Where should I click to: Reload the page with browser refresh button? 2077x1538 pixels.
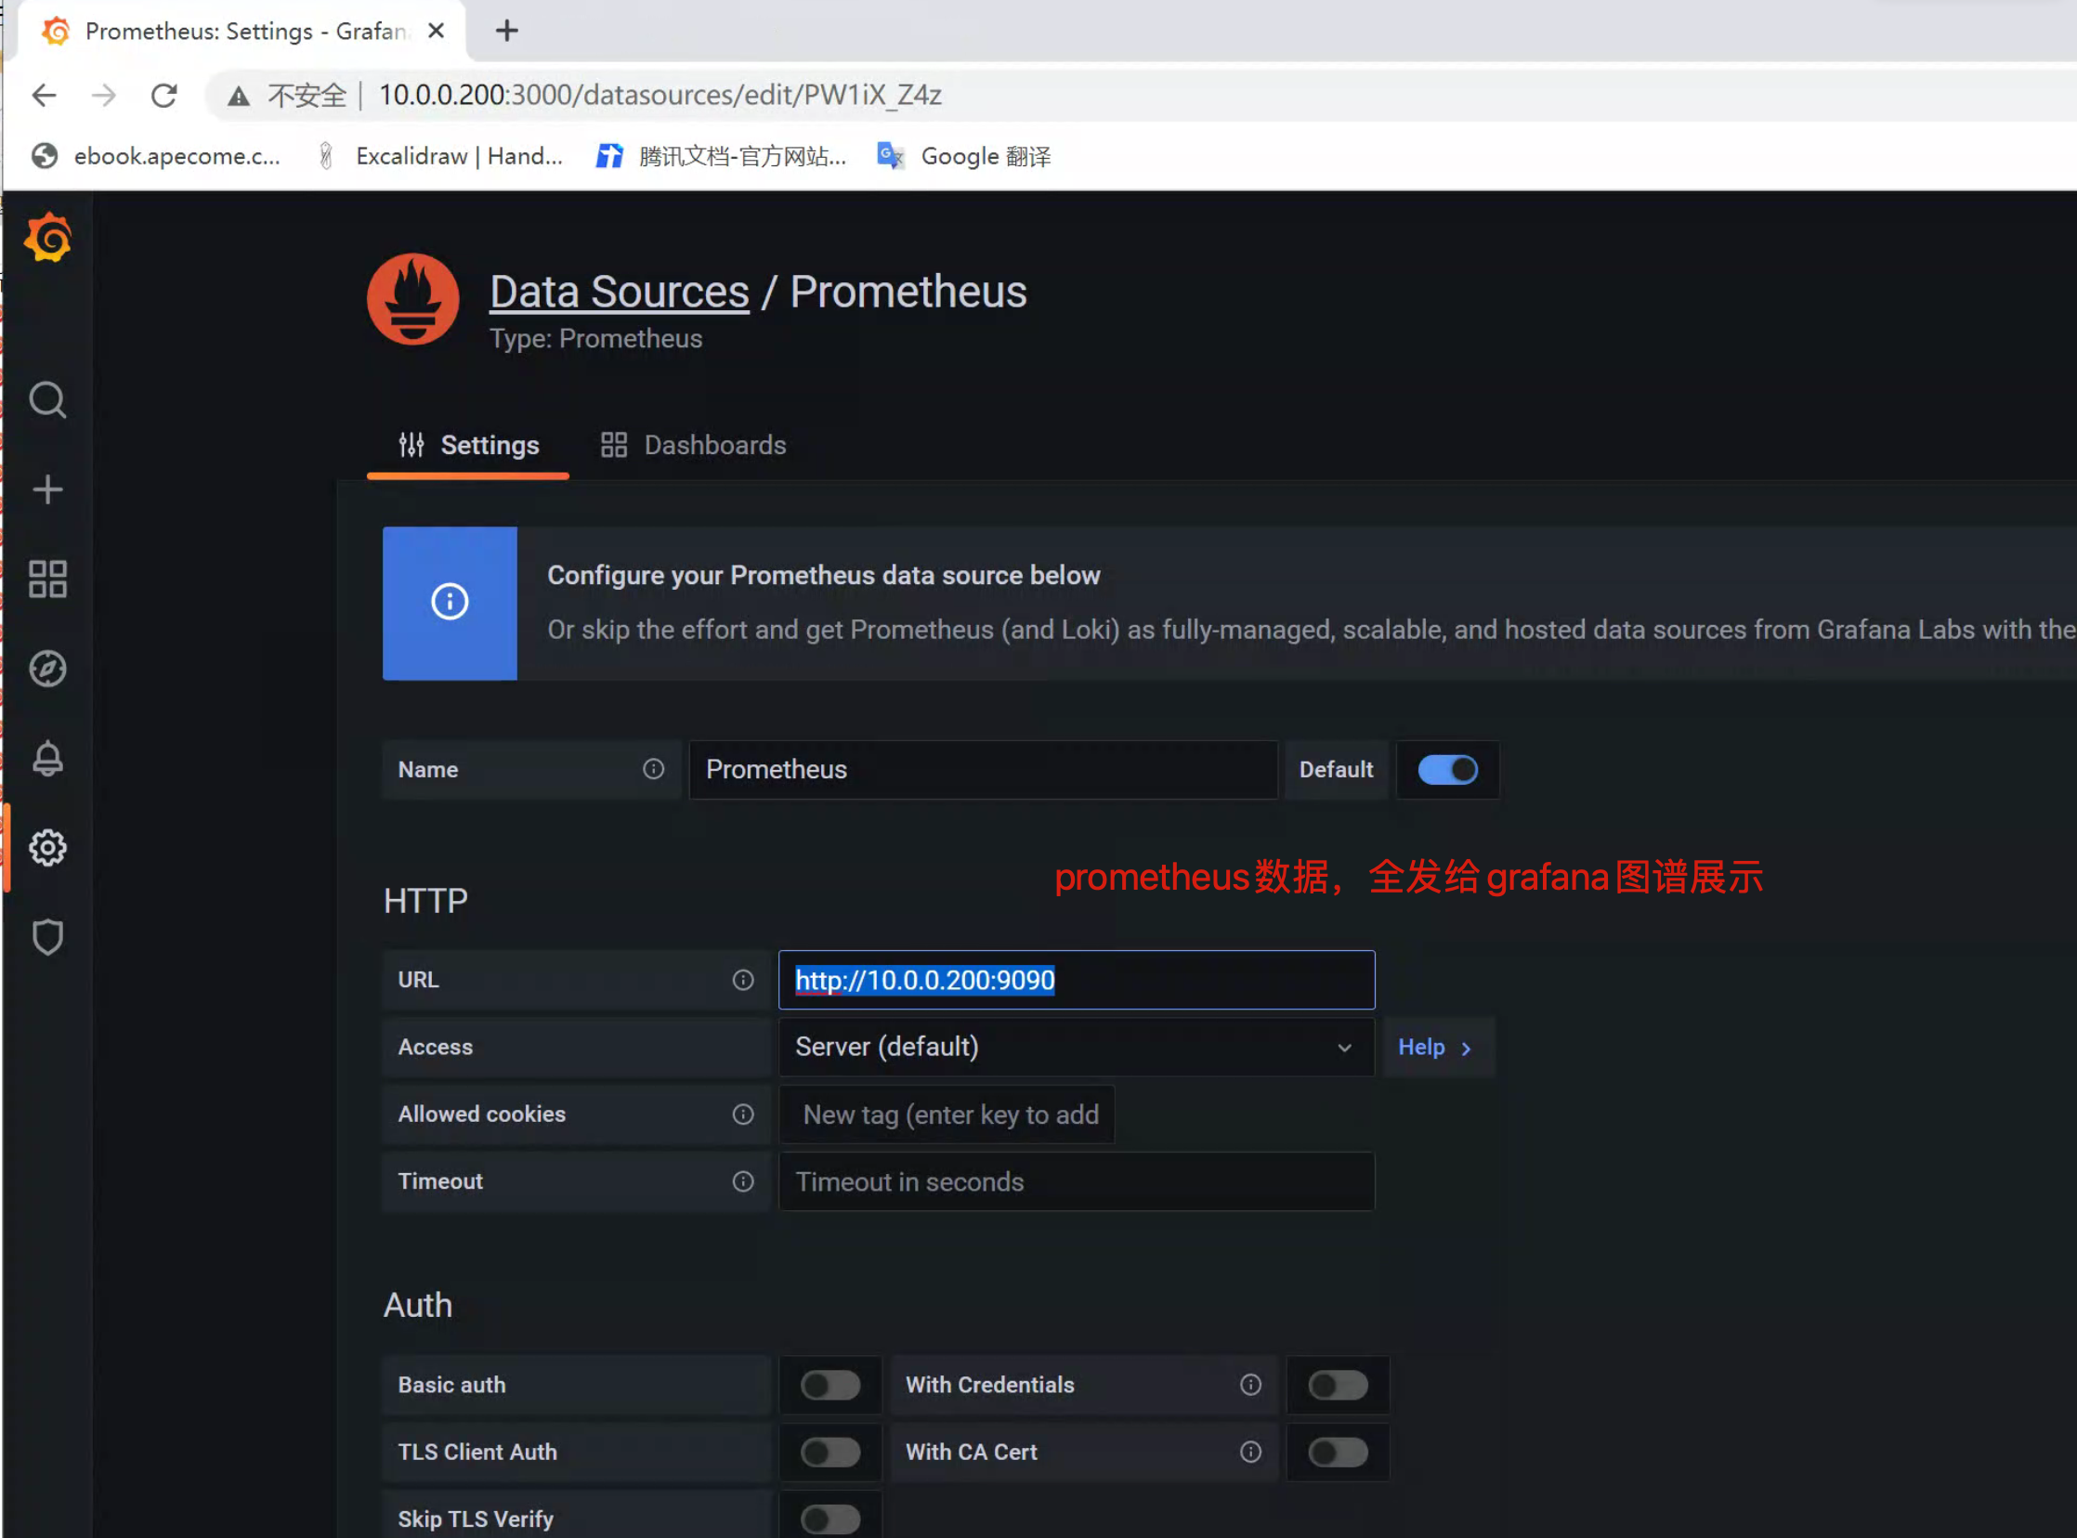(x=163, y=95)
